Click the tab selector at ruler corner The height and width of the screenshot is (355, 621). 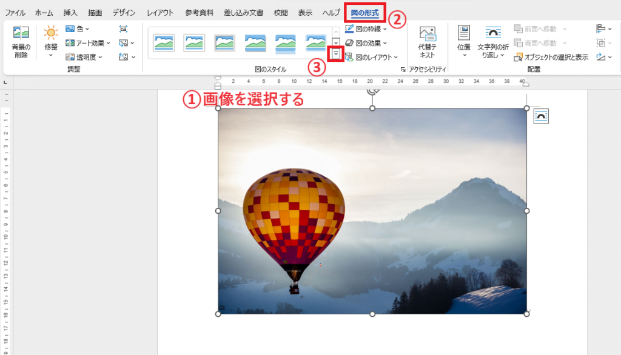[5, 82]
